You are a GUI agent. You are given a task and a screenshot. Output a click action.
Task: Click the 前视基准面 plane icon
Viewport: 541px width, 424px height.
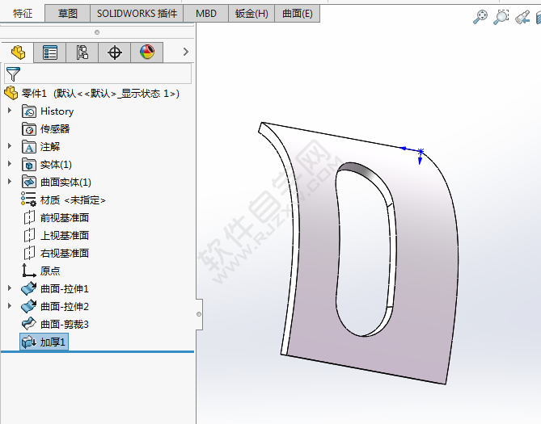pos(29,217)
